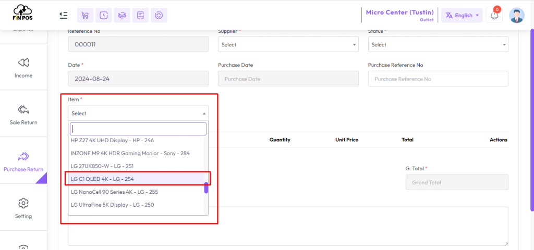Image resolution: width=534 pixels, height=250 pixels.
Task: Click the item dropdown search box
Action: (138, 129)
